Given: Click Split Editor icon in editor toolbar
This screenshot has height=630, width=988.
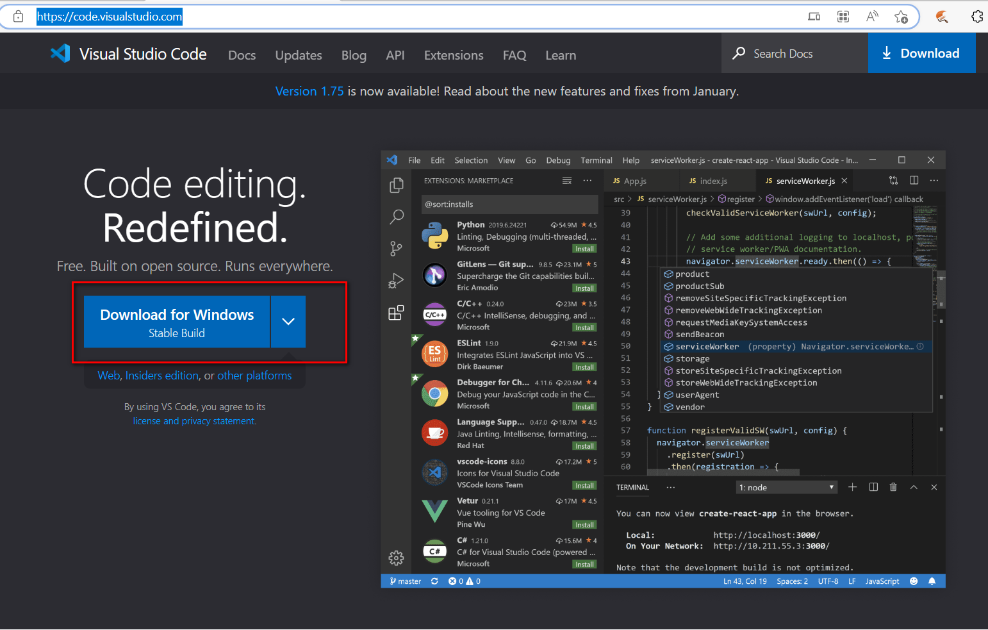Looking at the screenshot, I should 914,181.
